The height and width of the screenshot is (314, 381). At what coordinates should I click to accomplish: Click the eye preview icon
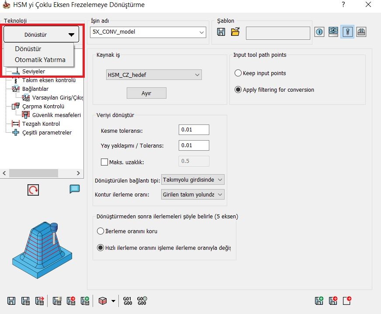point(334,32)
